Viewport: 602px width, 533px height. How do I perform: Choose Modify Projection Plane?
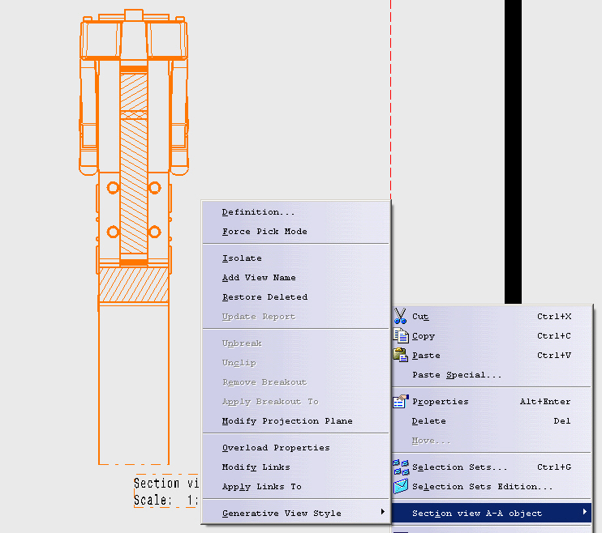click(287, 420)
